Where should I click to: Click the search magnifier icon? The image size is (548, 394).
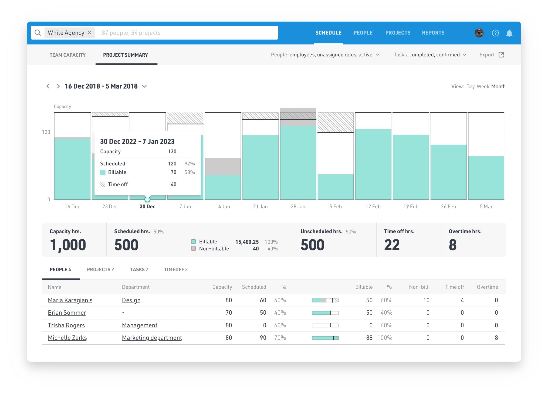(38, 33)
